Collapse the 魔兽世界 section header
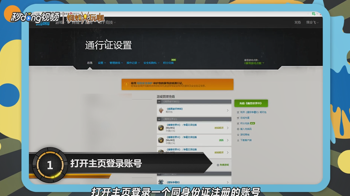Screen dimensions: 350x196 (194, 119)
